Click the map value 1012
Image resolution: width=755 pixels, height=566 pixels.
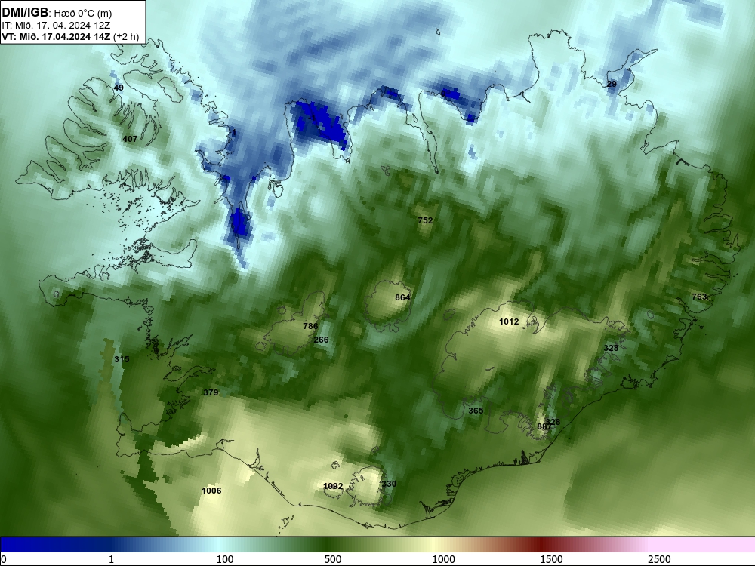[509, 321]
